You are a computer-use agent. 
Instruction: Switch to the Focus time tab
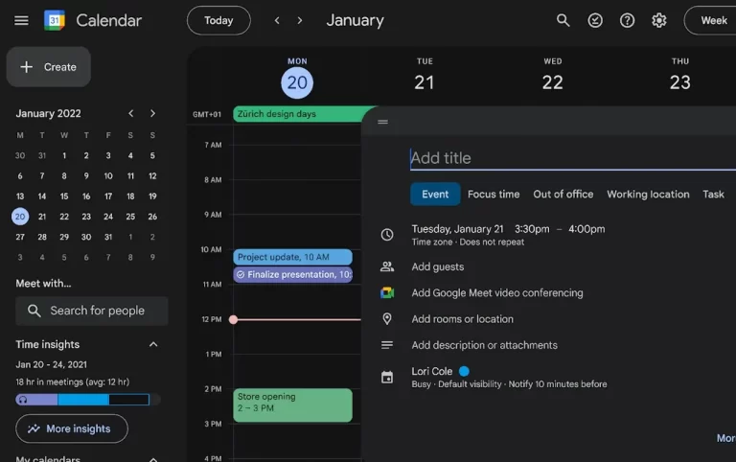494,194
